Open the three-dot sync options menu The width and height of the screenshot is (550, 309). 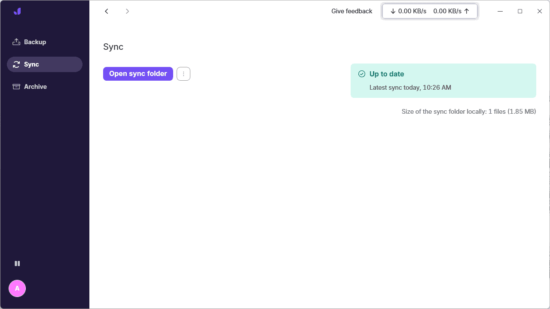(x=183, y=74)
